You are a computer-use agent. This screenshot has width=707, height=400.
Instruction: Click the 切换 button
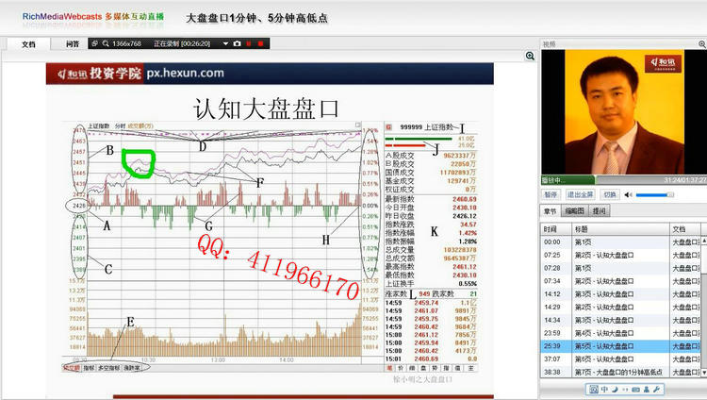tap(610, 194)
